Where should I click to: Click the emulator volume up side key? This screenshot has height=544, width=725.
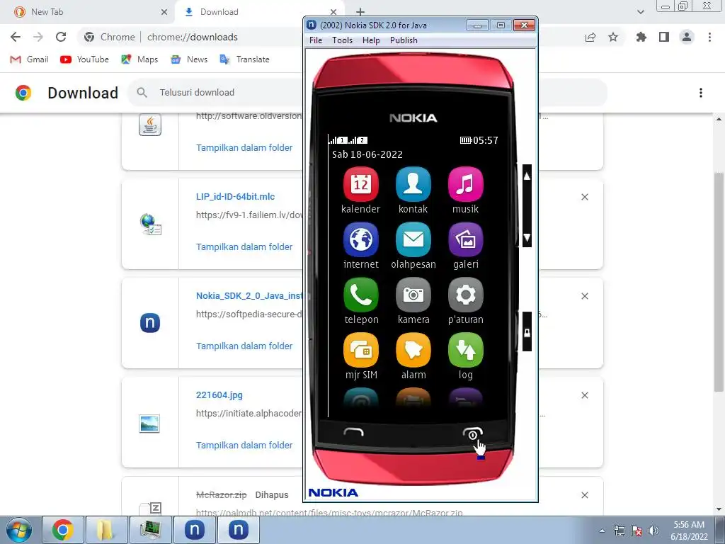coord(527,176)
